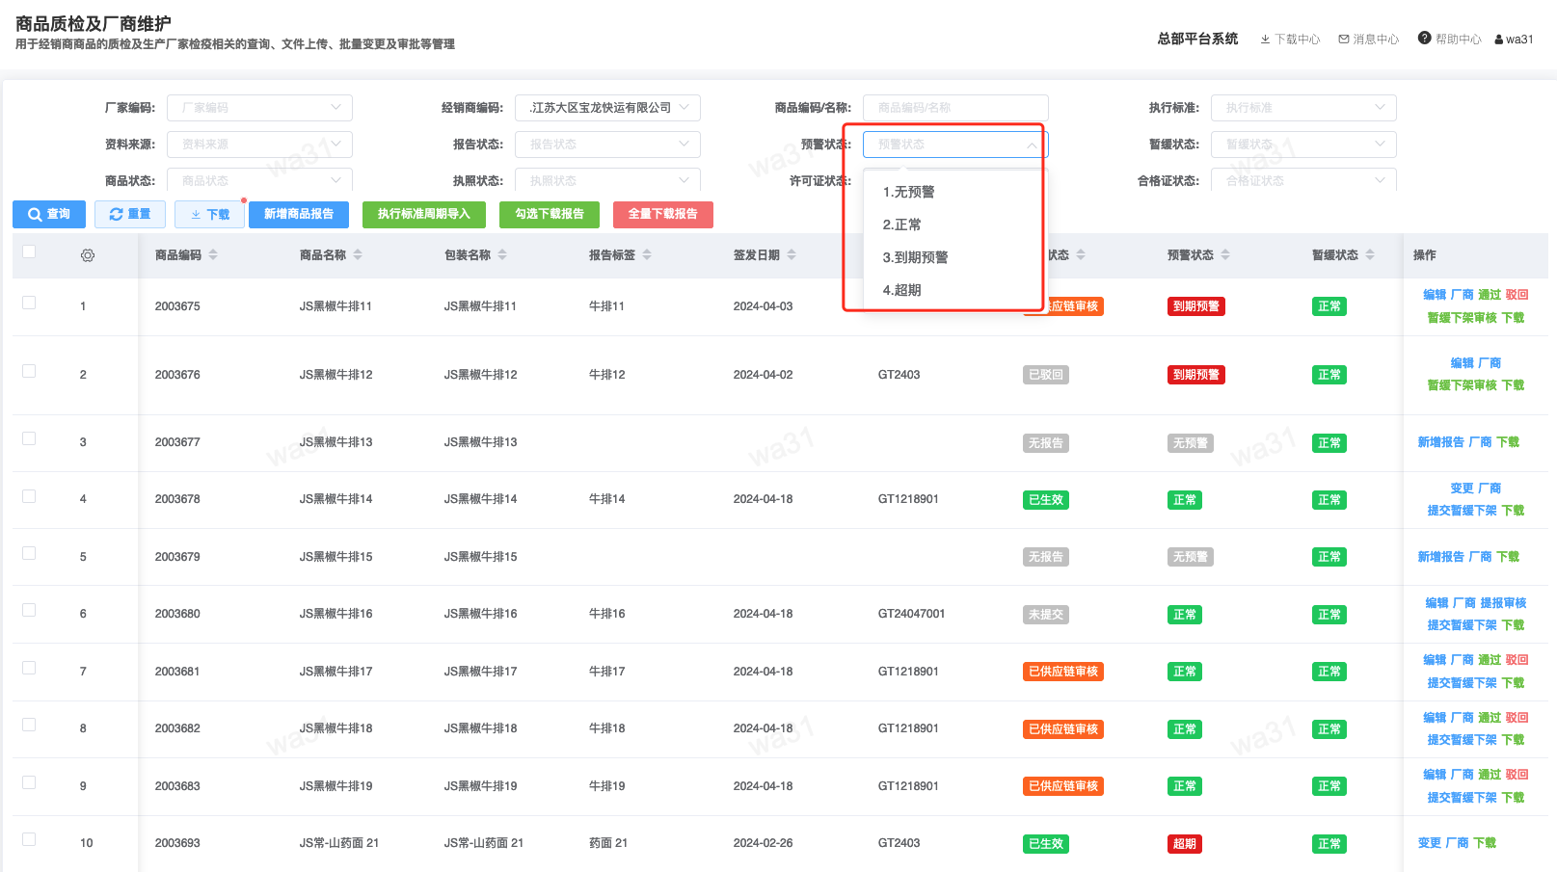Screen dimensions: 1557x872
Task: Sort by 签发日期 column arrows
Action: click(792, 255)
